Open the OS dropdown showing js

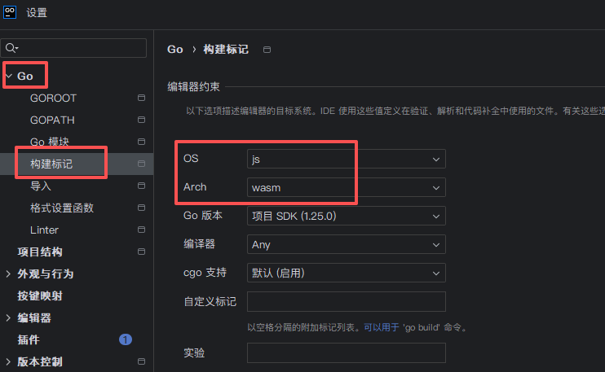click(x=346, y=159)
